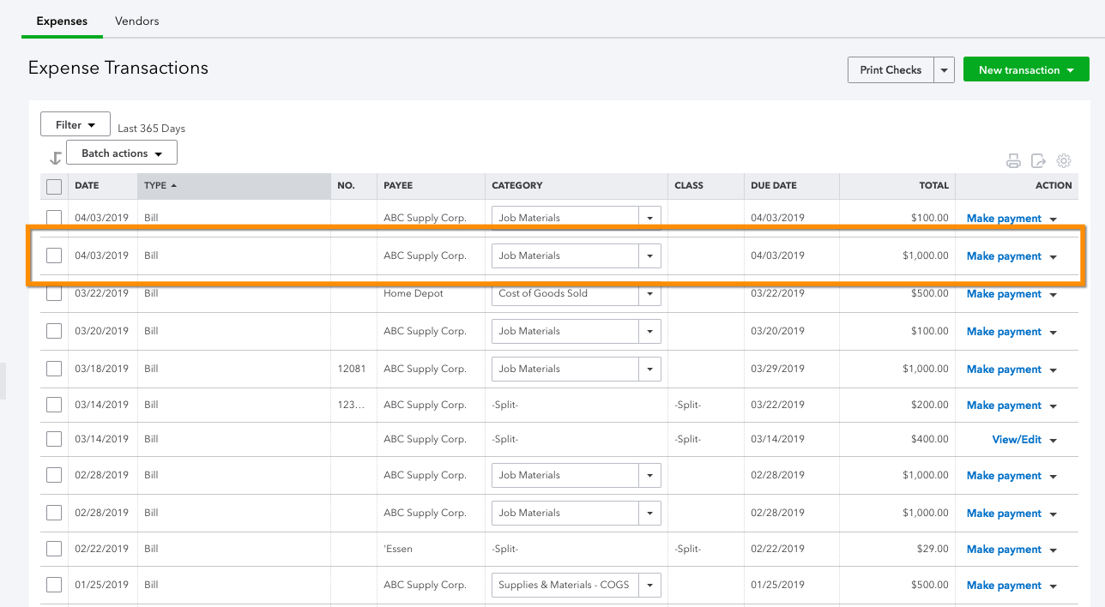
Task: Click the Last 365 Days filter label
Action: [151, 129]
